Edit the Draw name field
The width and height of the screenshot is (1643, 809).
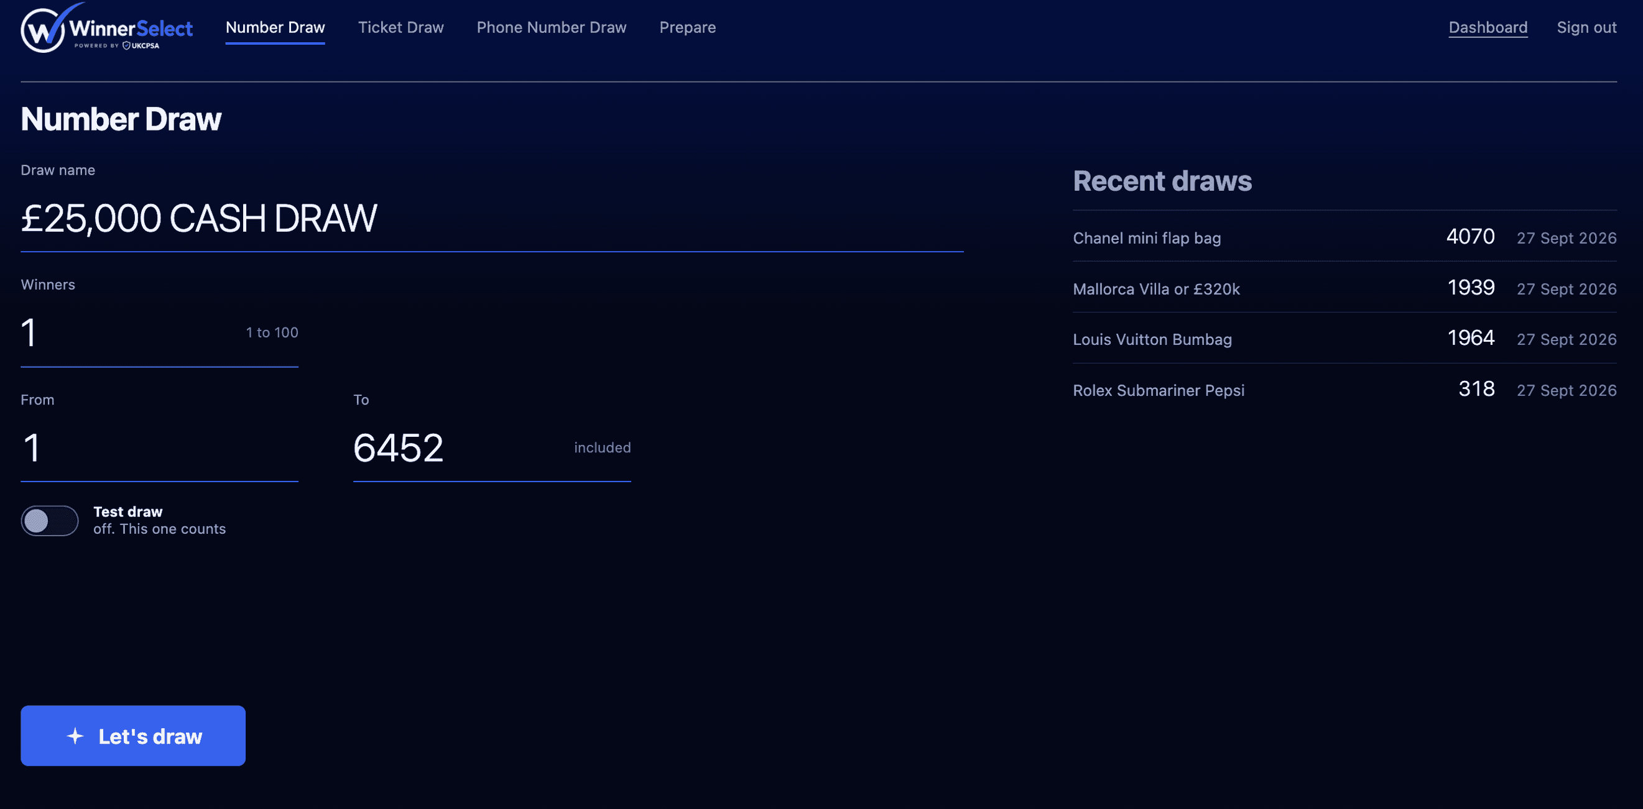pyautogui.click(x=492, y=219)
